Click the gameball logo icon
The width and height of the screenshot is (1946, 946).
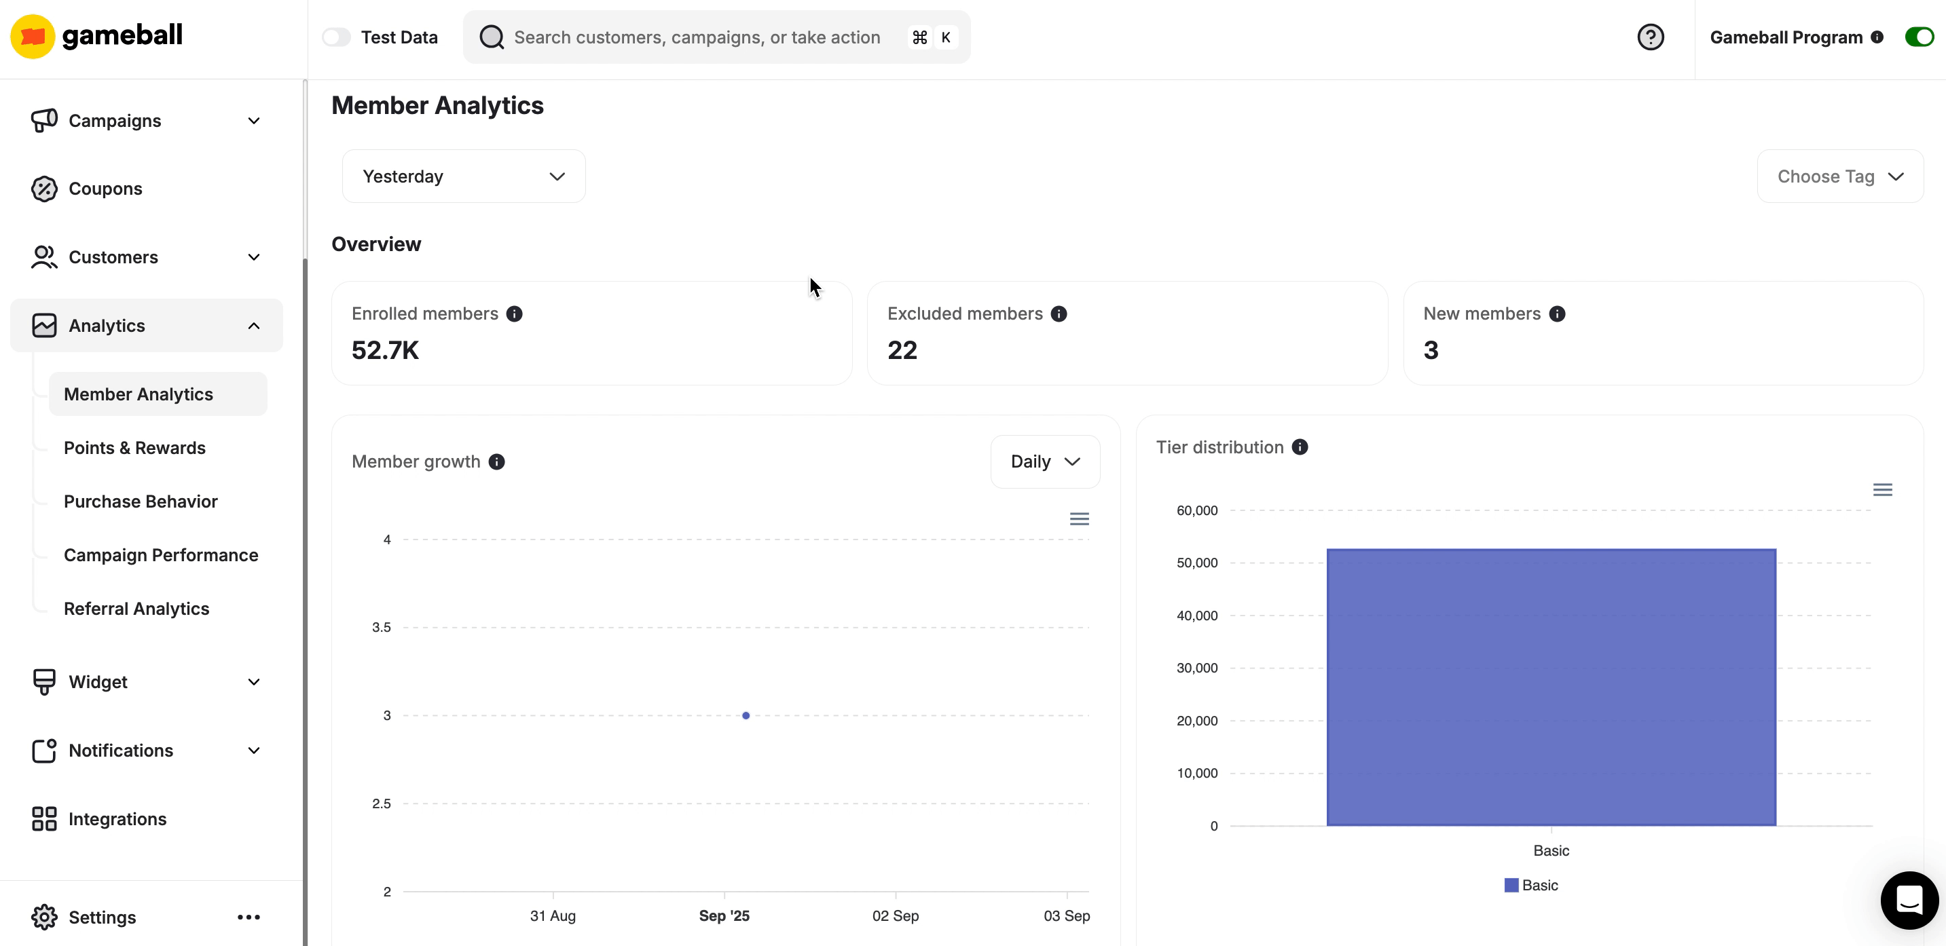pos(33,35)
